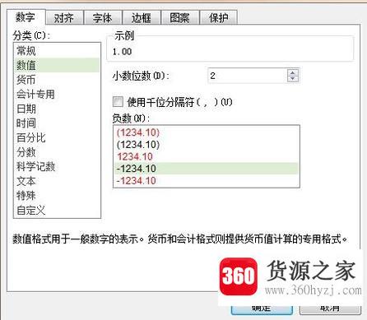Select 科学记数 category
367x320 pixels.
[x=57, y=166]
